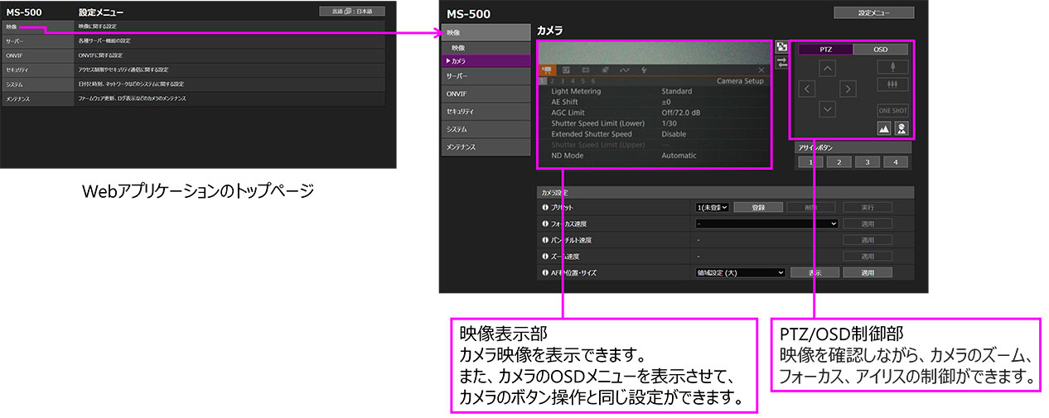
Task: Select the ND Mode row in OSD
Action: point(654,156)
